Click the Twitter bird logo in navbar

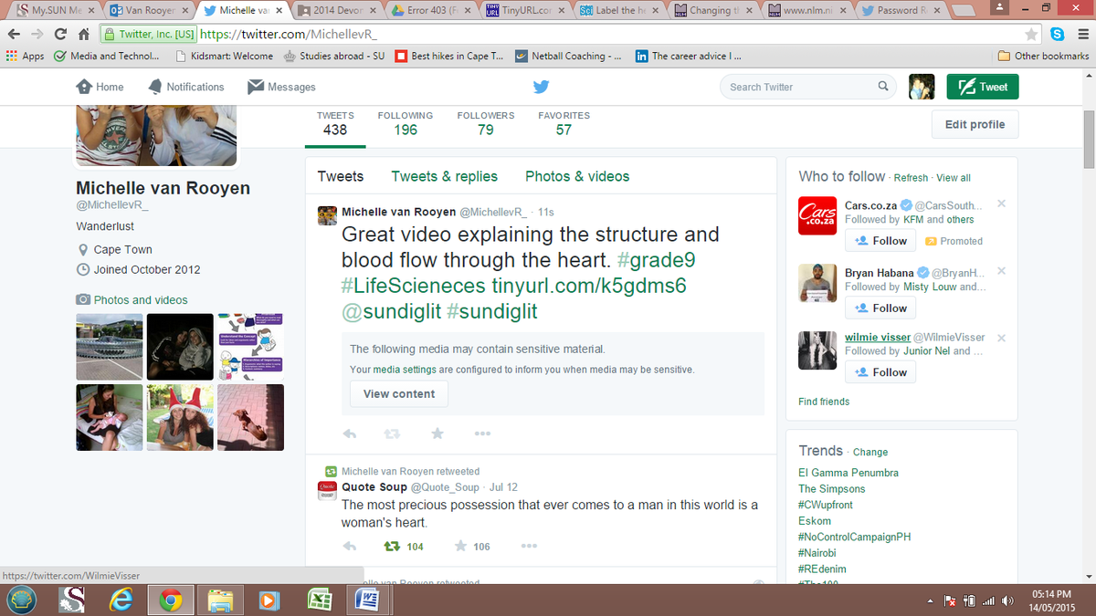coord(541,87)
